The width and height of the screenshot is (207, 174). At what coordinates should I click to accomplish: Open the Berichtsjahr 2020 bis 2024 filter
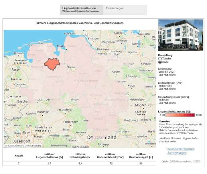167,72
